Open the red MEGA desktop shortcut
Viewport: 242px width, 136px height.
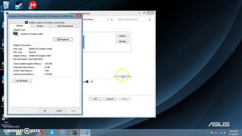tap(33, 5)
